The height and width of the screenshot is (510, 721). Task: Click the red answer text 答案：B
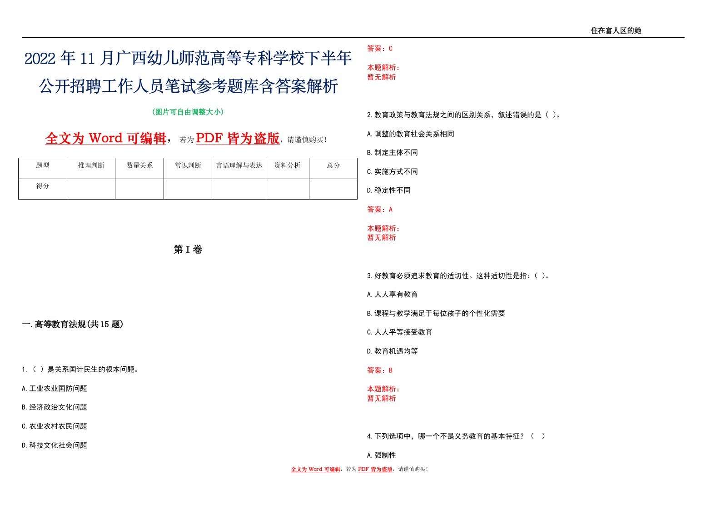coord(380,370)
